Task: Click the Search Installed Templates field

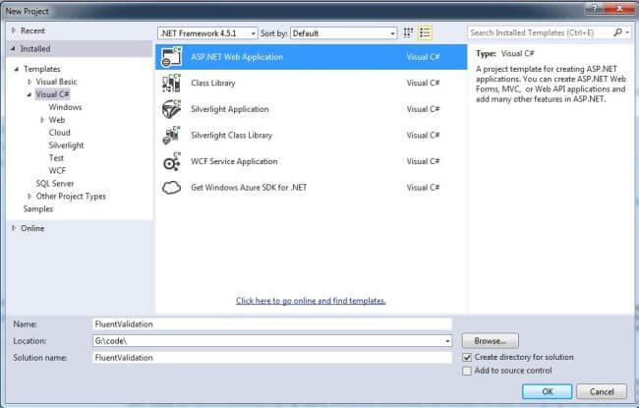Action: 540,32
